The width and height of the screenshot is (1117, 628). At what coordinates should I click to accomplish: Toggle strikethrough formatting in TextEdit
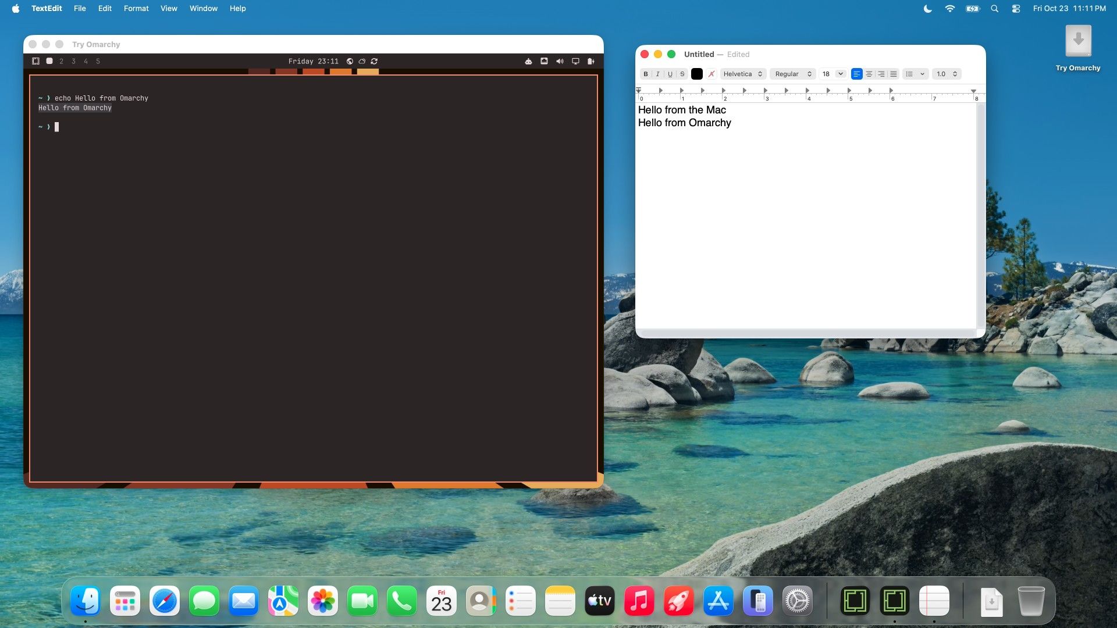click(x=682, y=74)
